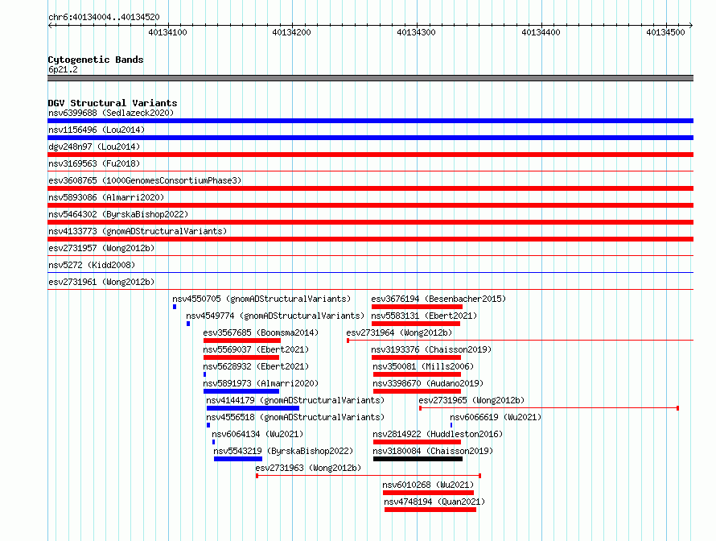Open nsv6010268 (Wu2021) variant label

tap(428, 485)
